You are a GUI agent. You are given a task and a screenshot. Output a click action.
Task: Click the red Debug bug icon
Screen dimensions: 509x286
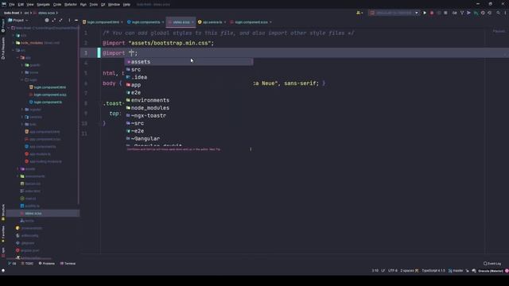(432, 13)
